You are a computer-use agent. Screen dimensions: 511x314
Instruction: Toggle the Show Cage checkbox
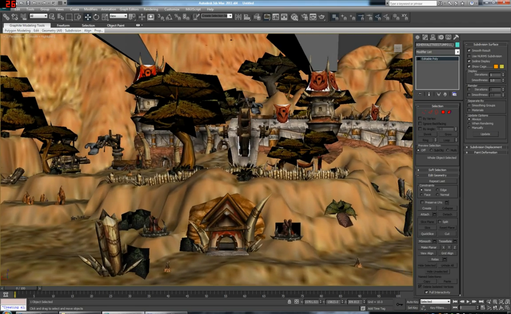469,66
